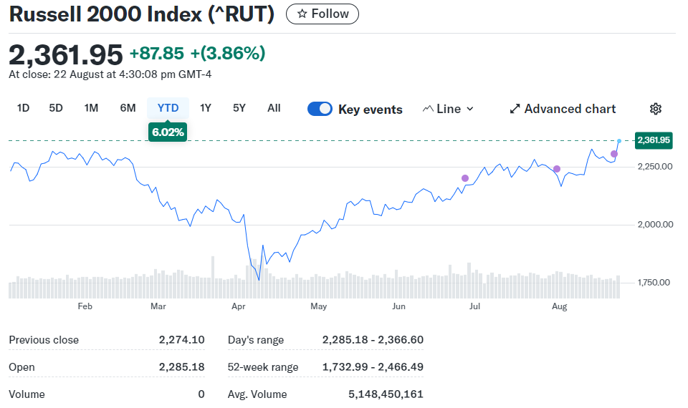Click the 2,000.00 axis label
688x408 pixels.
[656, 224]
